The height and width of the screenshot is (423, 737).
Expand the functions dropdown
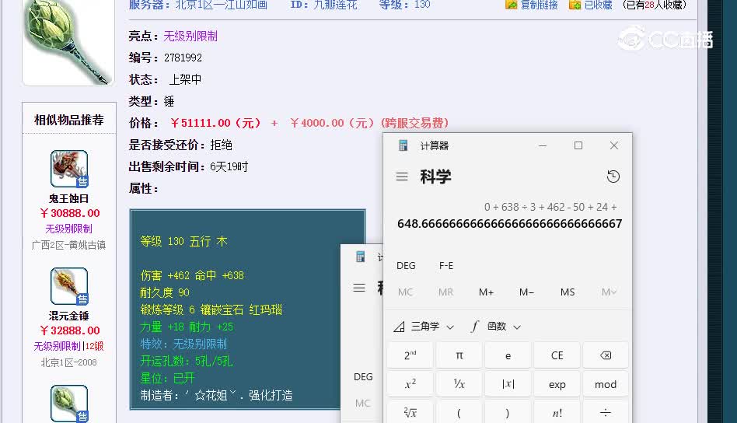point(496,326)
